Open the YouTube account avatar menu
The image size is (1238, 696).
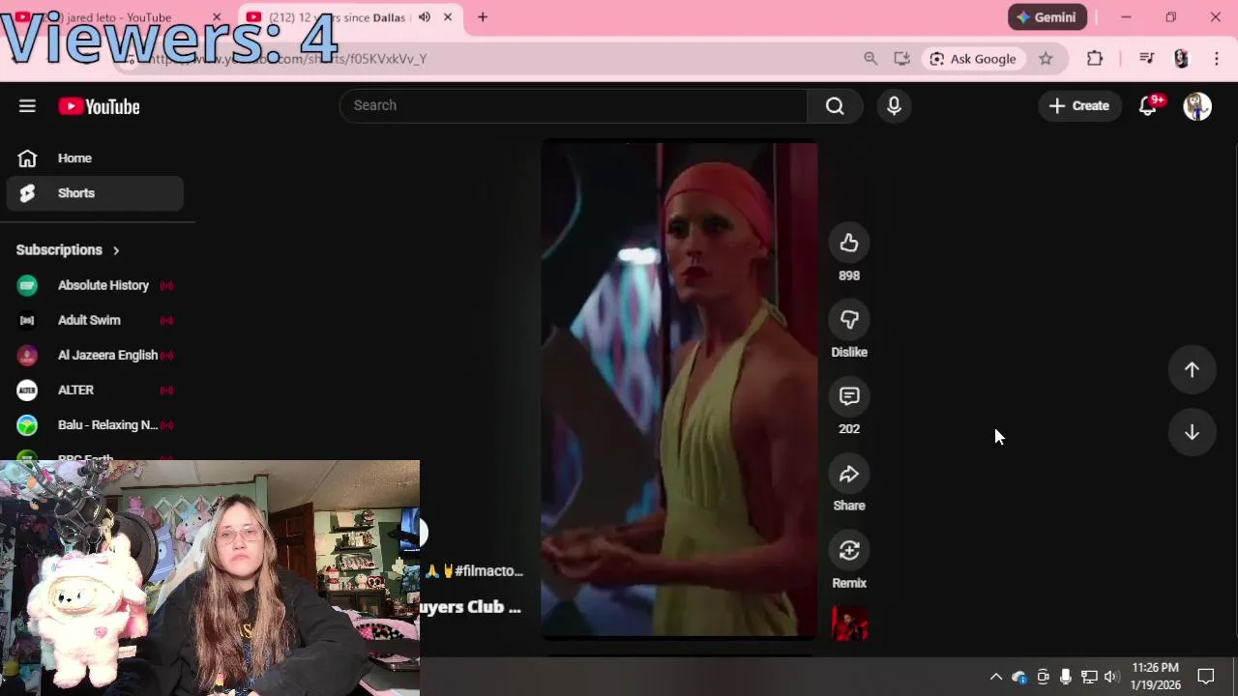(x=1197, y=106)
